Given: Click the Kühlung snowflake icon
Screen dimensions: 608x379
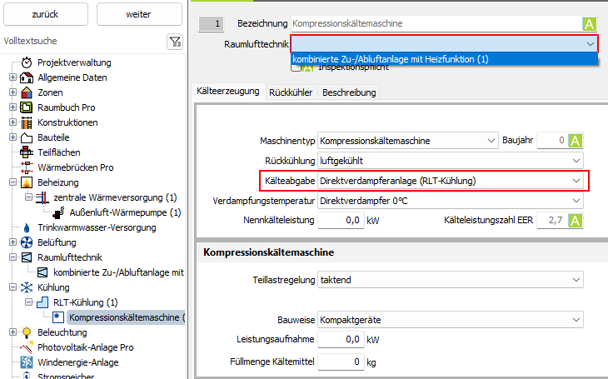Looking at the screenshot, I should pos(27,287).
